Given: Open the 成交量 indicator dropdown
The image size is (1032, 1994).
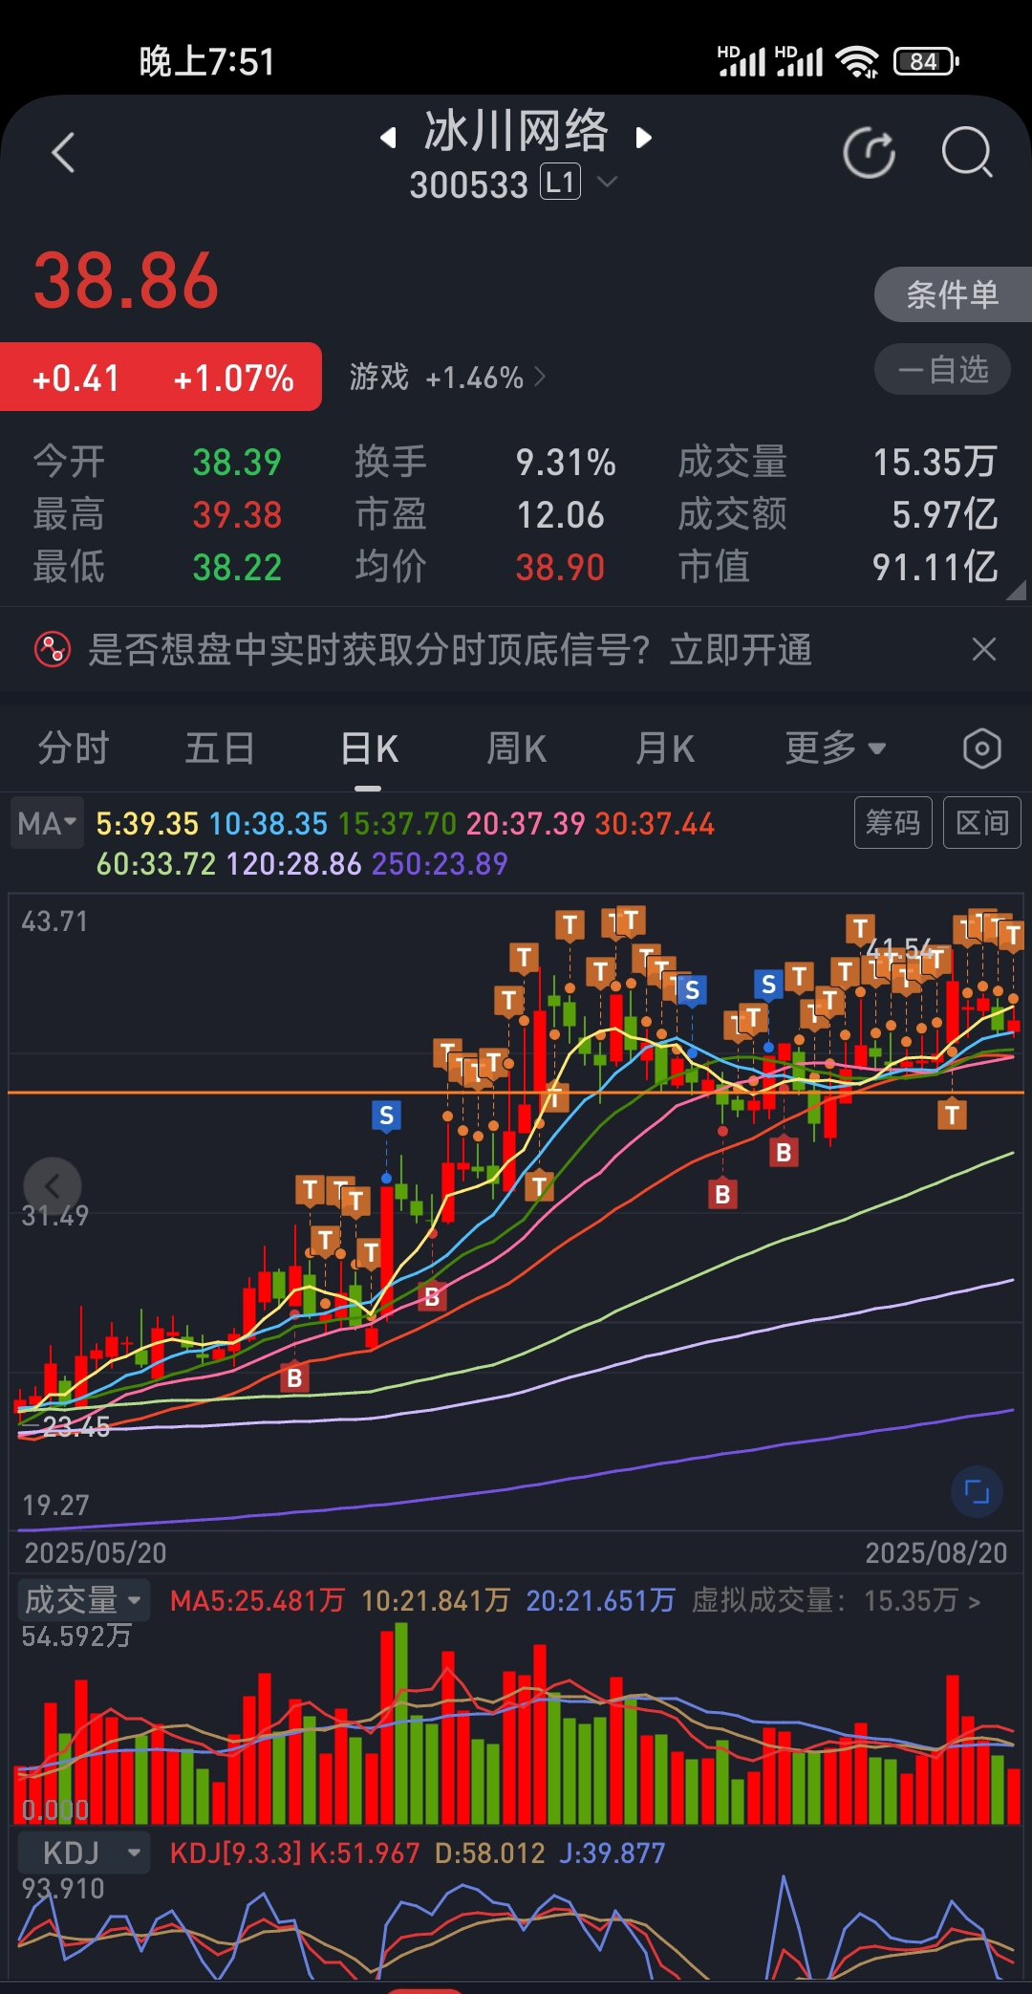Looking at the screenshot, I should 83,1600.
